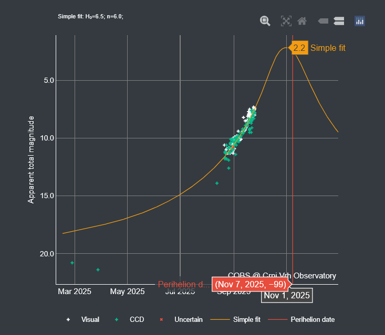The image size is (385, 335).
Task: Click the Nov 1, 2025 axis hover label
Action: point(287,295)
